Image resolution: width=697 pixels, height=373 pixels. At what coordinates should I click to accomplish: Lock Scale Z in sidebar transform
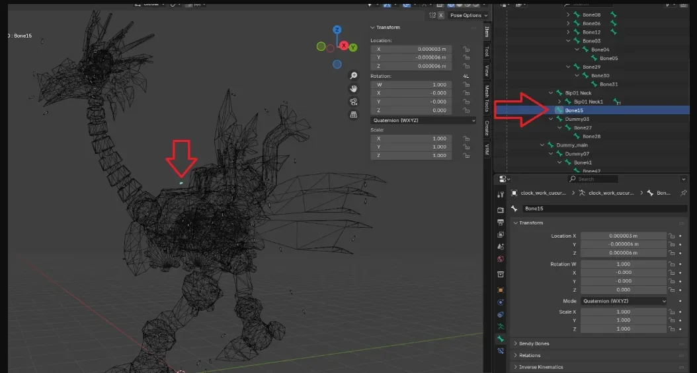(x=466, y=156)
